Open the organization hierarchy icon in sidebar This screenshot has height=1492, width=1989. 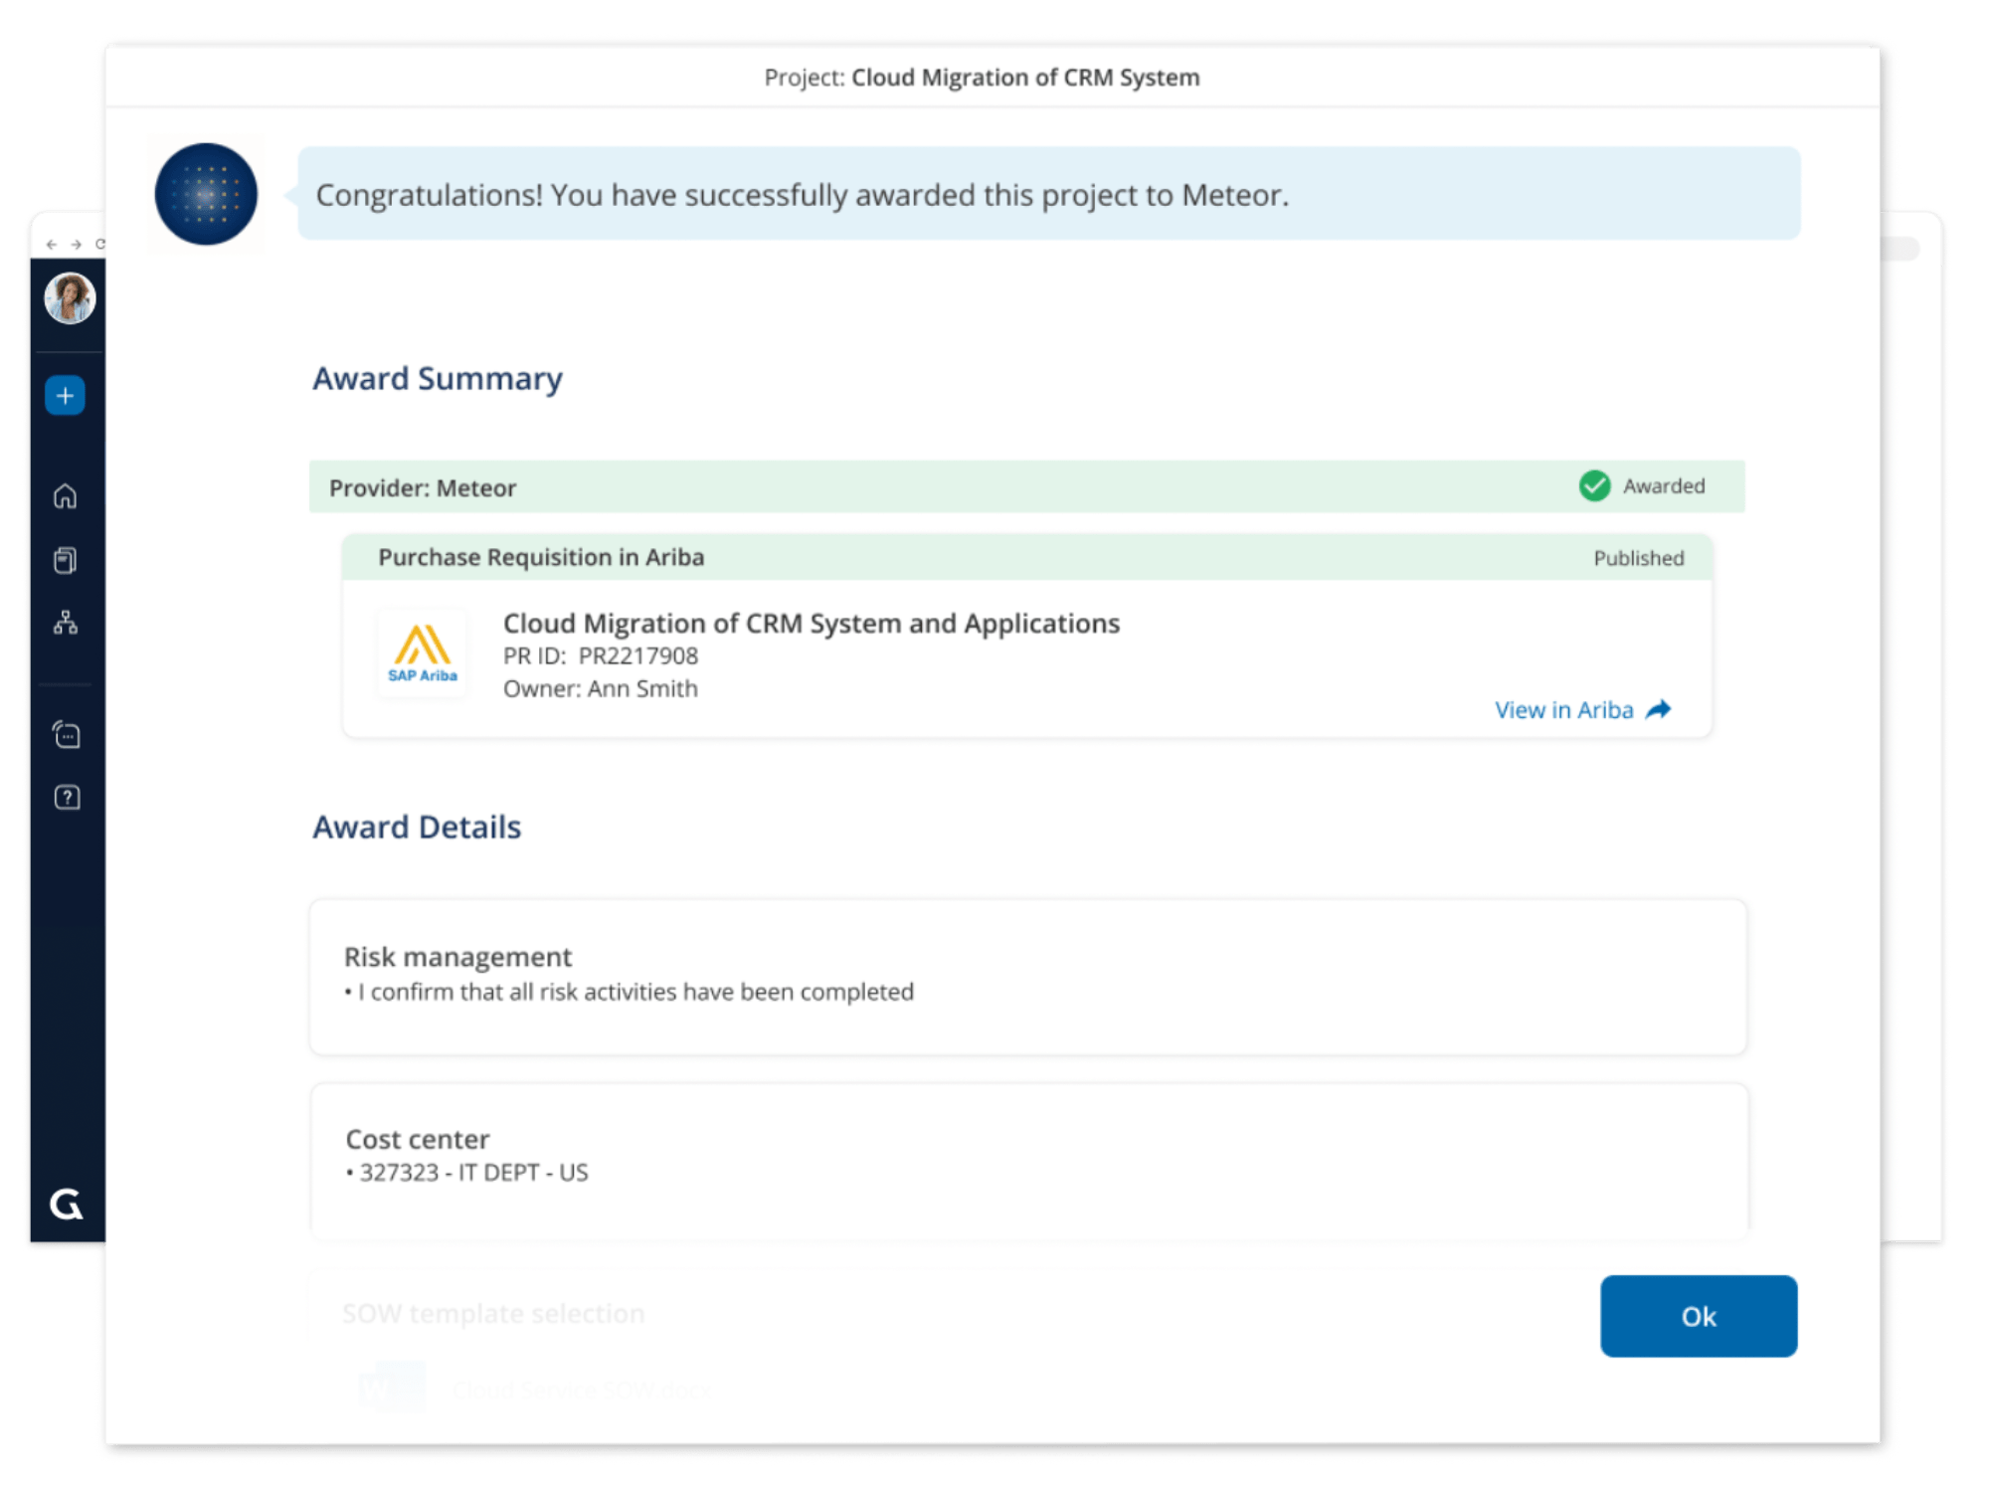pos(66,623)
